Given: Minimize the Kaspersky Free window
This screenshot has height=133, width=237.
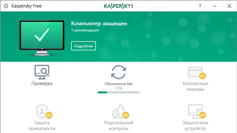Looking at the screenshot, I should (215, 6).
